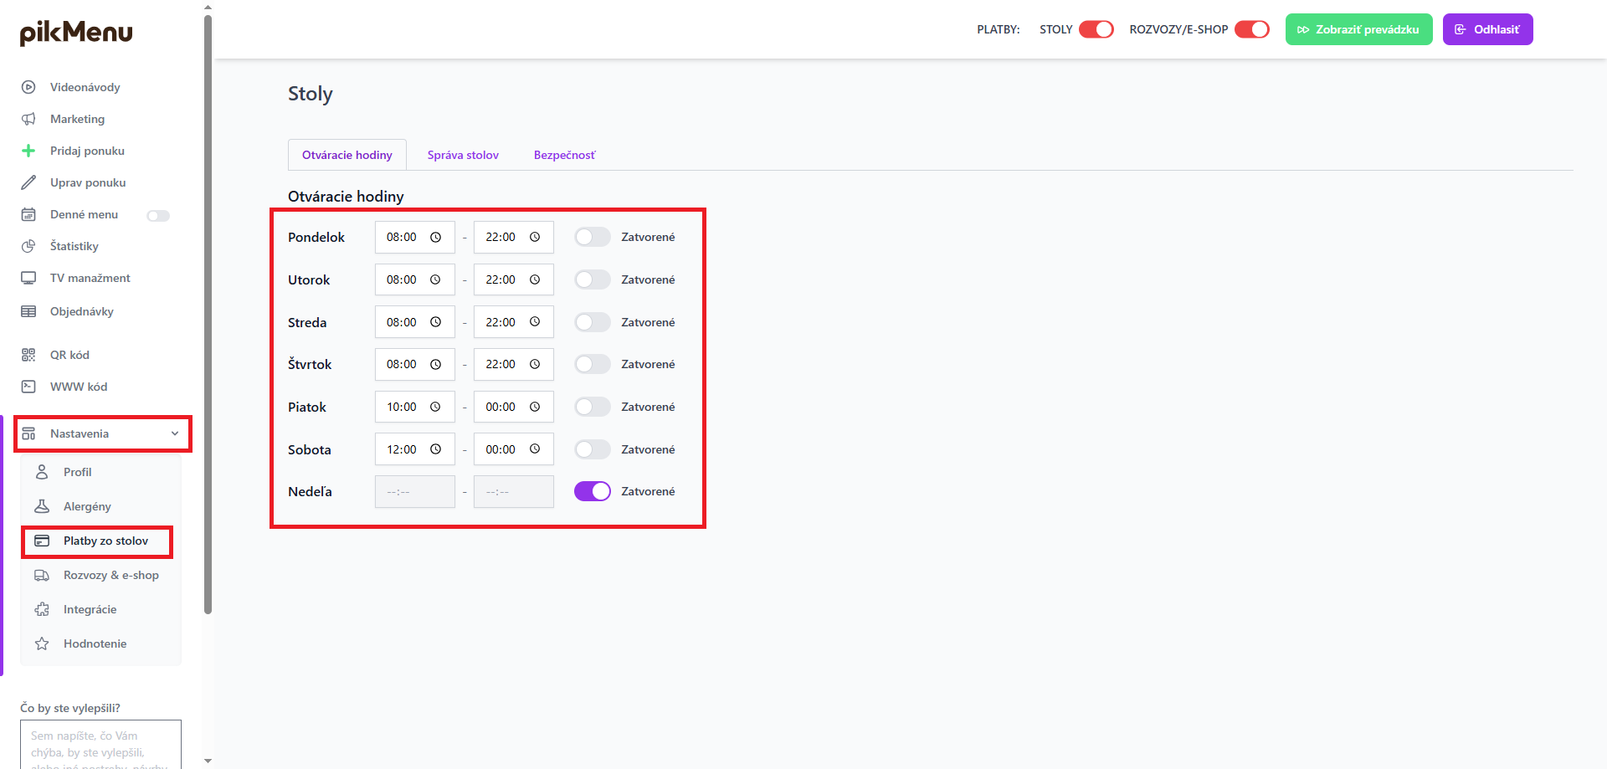Click the pencil icon for Uprav ponuku
This screenshot has height=769, width=1607.
28,182
